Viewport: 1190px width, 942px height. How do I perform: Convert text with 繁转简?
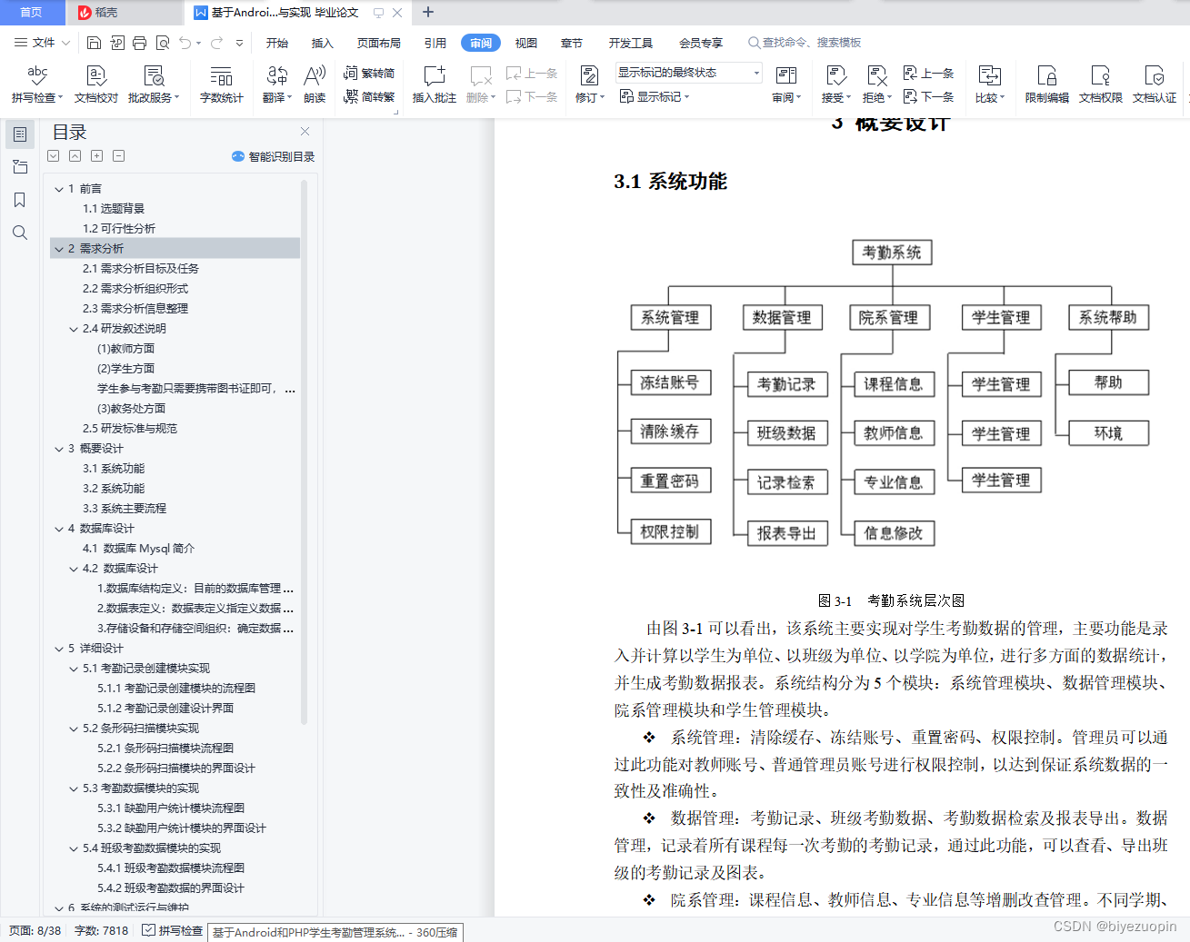coord(369,74)
